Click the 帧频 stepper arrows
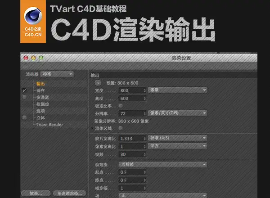Image resolution: width=270 pixels, height=198 pixels. 145,154
